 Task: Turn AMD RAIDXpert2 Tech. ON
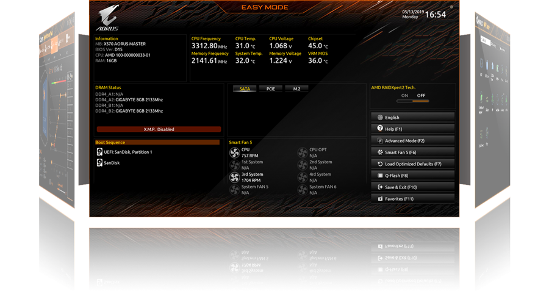(404, 96)
